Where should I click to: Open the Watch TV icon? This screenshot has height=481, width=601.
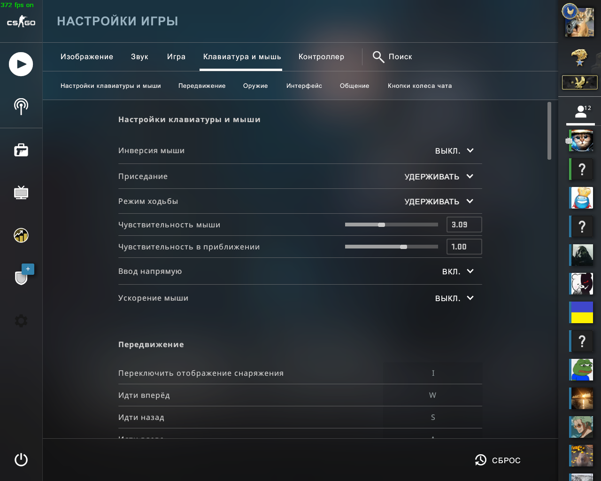coord(21,192)
